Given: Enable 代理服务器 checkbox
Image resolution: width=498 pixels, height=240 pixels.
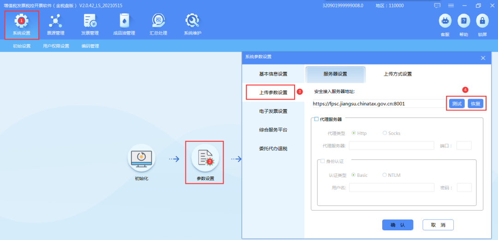Looking at the screenshot, I should (x=316, y=119).
